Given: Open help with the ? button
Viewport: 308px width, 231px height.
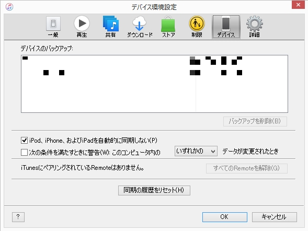Looking at the screenshot, I should 18,217.
